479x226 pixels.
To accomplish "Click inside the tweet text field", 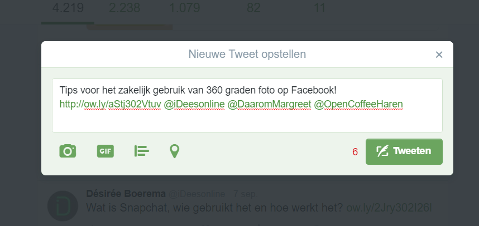I will [247, 105].
